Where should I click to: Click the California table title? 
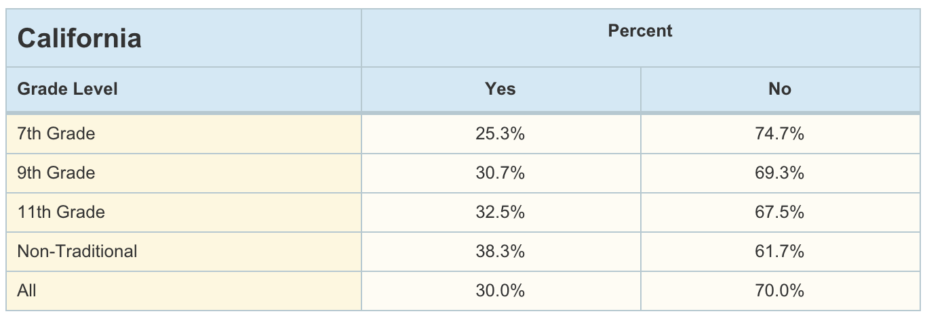(79, 39)
